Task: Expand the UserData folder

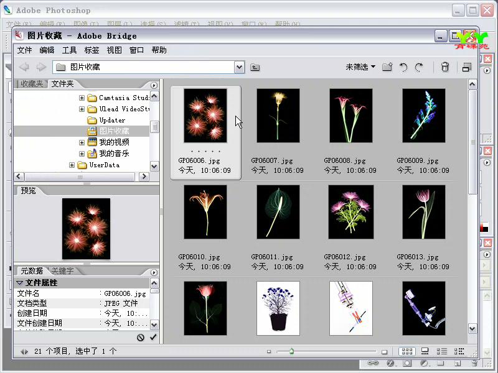Action: (x=72, y=165)
